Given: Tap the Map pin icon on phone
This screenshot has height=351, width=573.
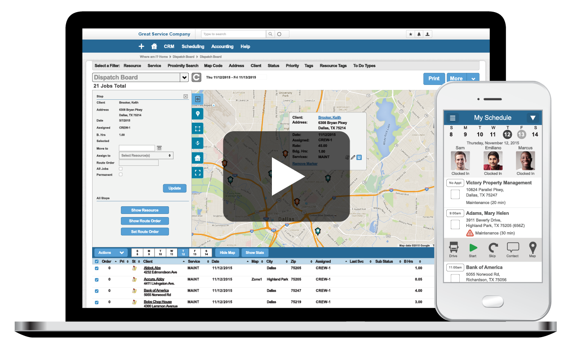Looking at the screenshot, I should pos(533,247).
